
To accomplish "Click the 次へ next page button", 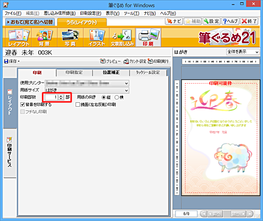I will 238,214.
